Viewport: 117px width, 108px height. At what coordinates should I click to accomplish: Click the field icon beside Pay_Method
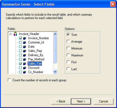[24, 59]
